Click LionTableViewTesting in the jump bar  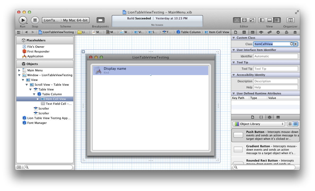[56, 32]
